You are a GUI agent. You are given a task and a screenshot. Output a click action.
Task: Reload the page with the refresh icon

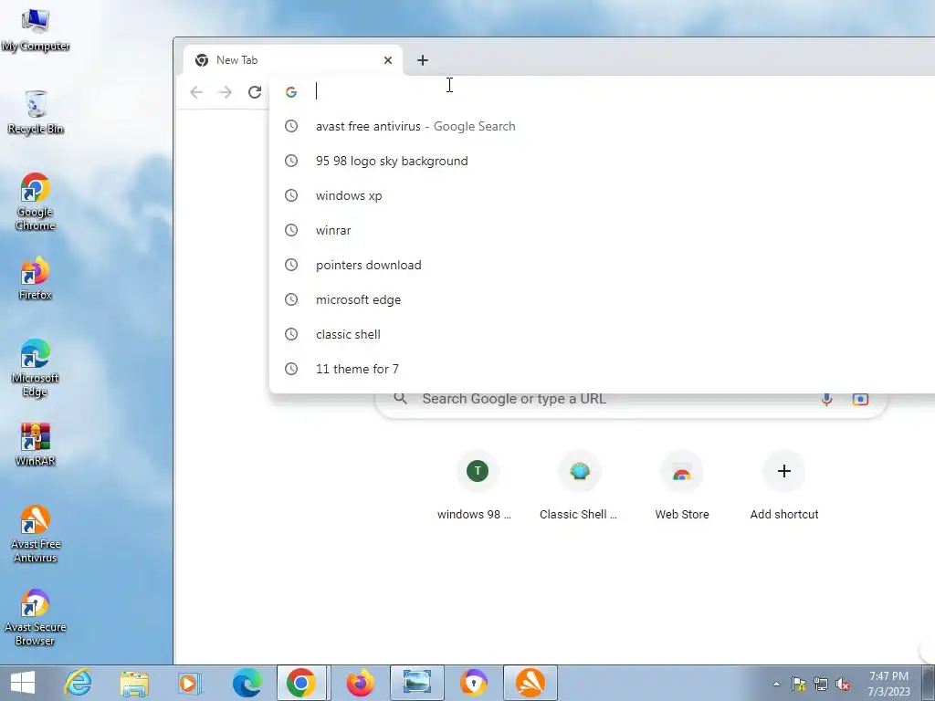(x=255, y=92)
